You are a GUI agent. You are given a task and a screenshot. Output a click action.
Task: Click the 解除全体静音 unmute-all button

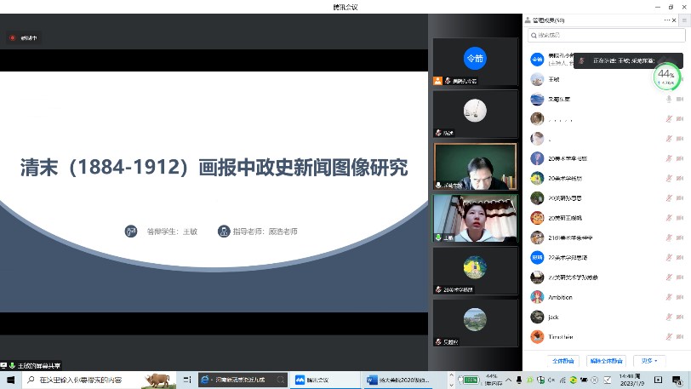point(607,360)
